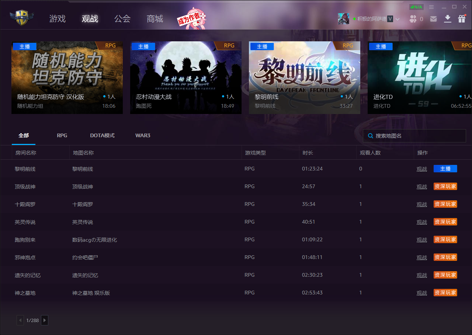Click the 主播 button on the 黎明前线 row

[x=445, y=169]
